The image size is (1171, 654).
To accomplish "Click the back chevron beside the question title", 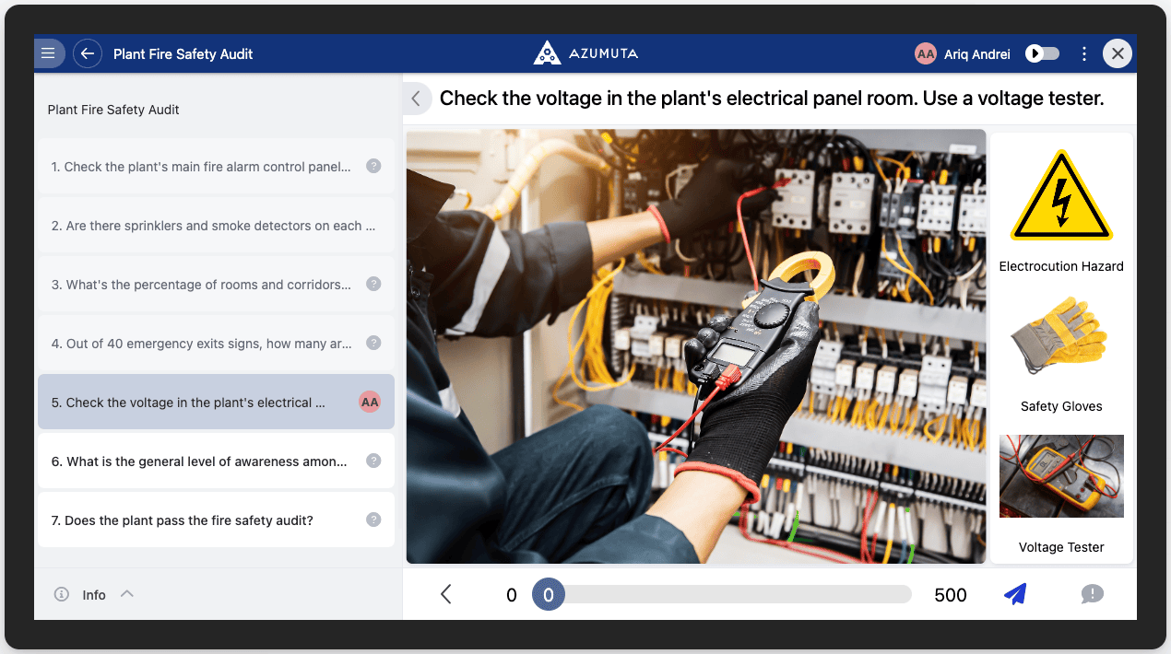I will click(x=416, y=98).
